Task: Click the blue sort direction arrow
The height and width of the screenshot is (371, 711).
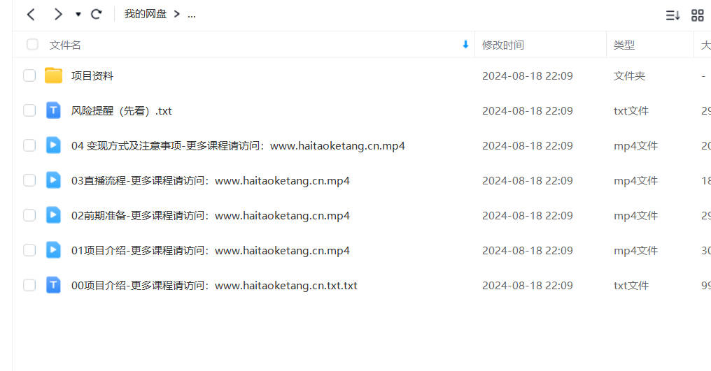Action: pos(465,45)
